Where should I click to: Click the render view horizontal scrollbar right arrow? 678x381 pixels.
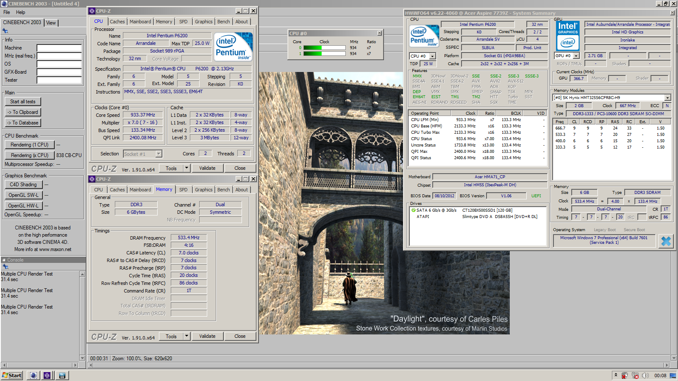(667, 365)
